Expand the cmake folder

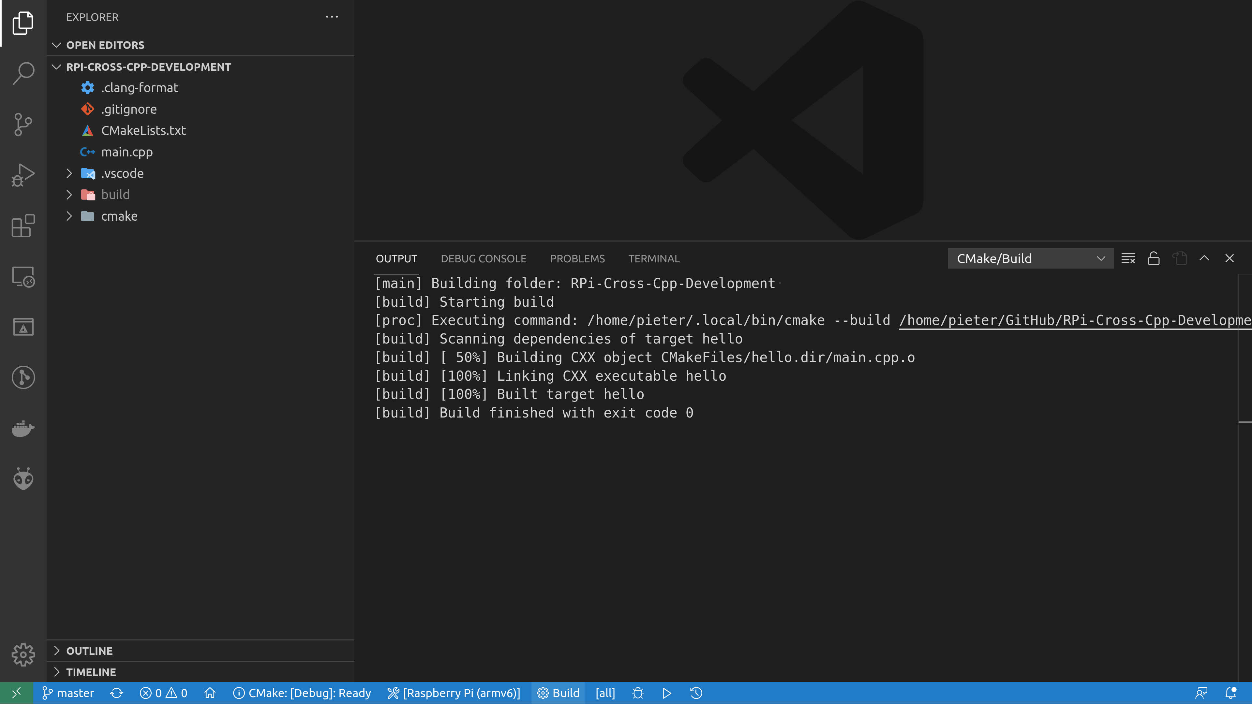(200, 216)
